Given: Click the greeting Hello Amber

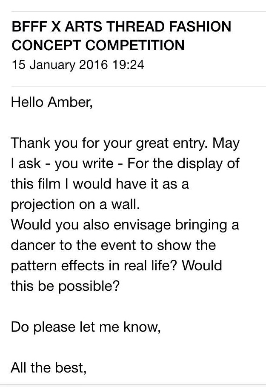Looking at the screenshot, I should (52, 102).
